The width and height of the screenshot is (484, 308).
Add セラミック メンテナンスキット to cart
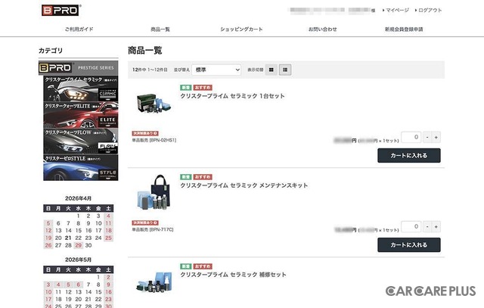(x=408, y=244)
